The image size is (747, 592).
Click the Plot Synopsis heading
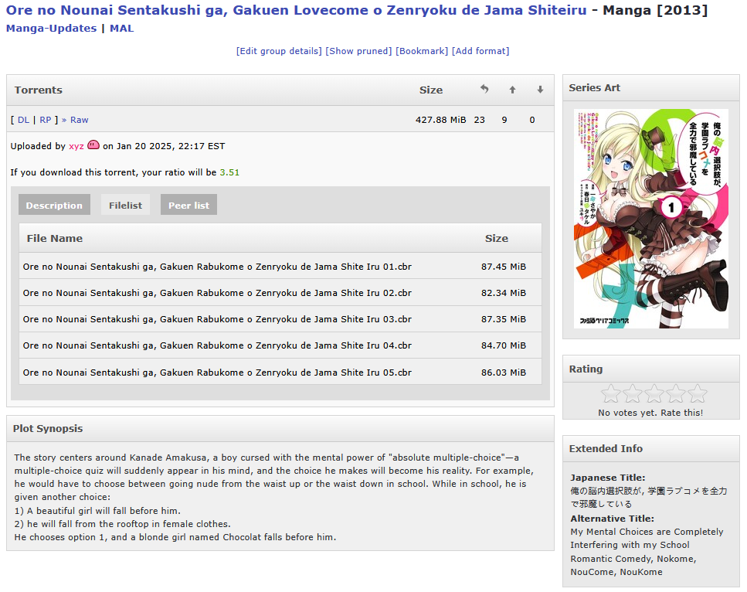tap(48, 428)
